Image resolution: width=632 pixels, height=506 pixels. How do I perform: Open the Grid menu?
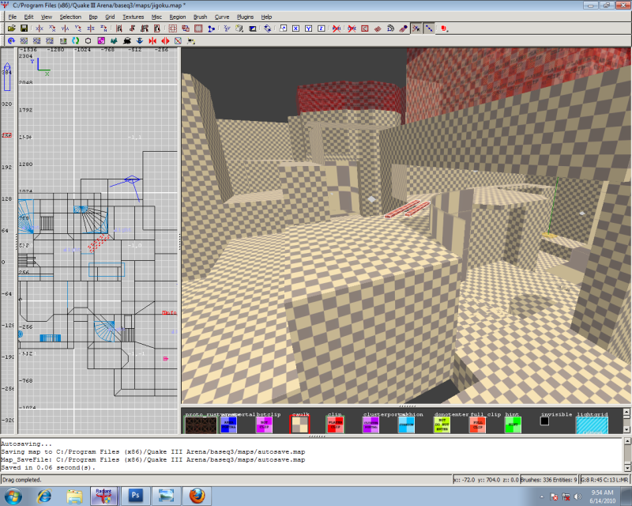coord(110,17)
